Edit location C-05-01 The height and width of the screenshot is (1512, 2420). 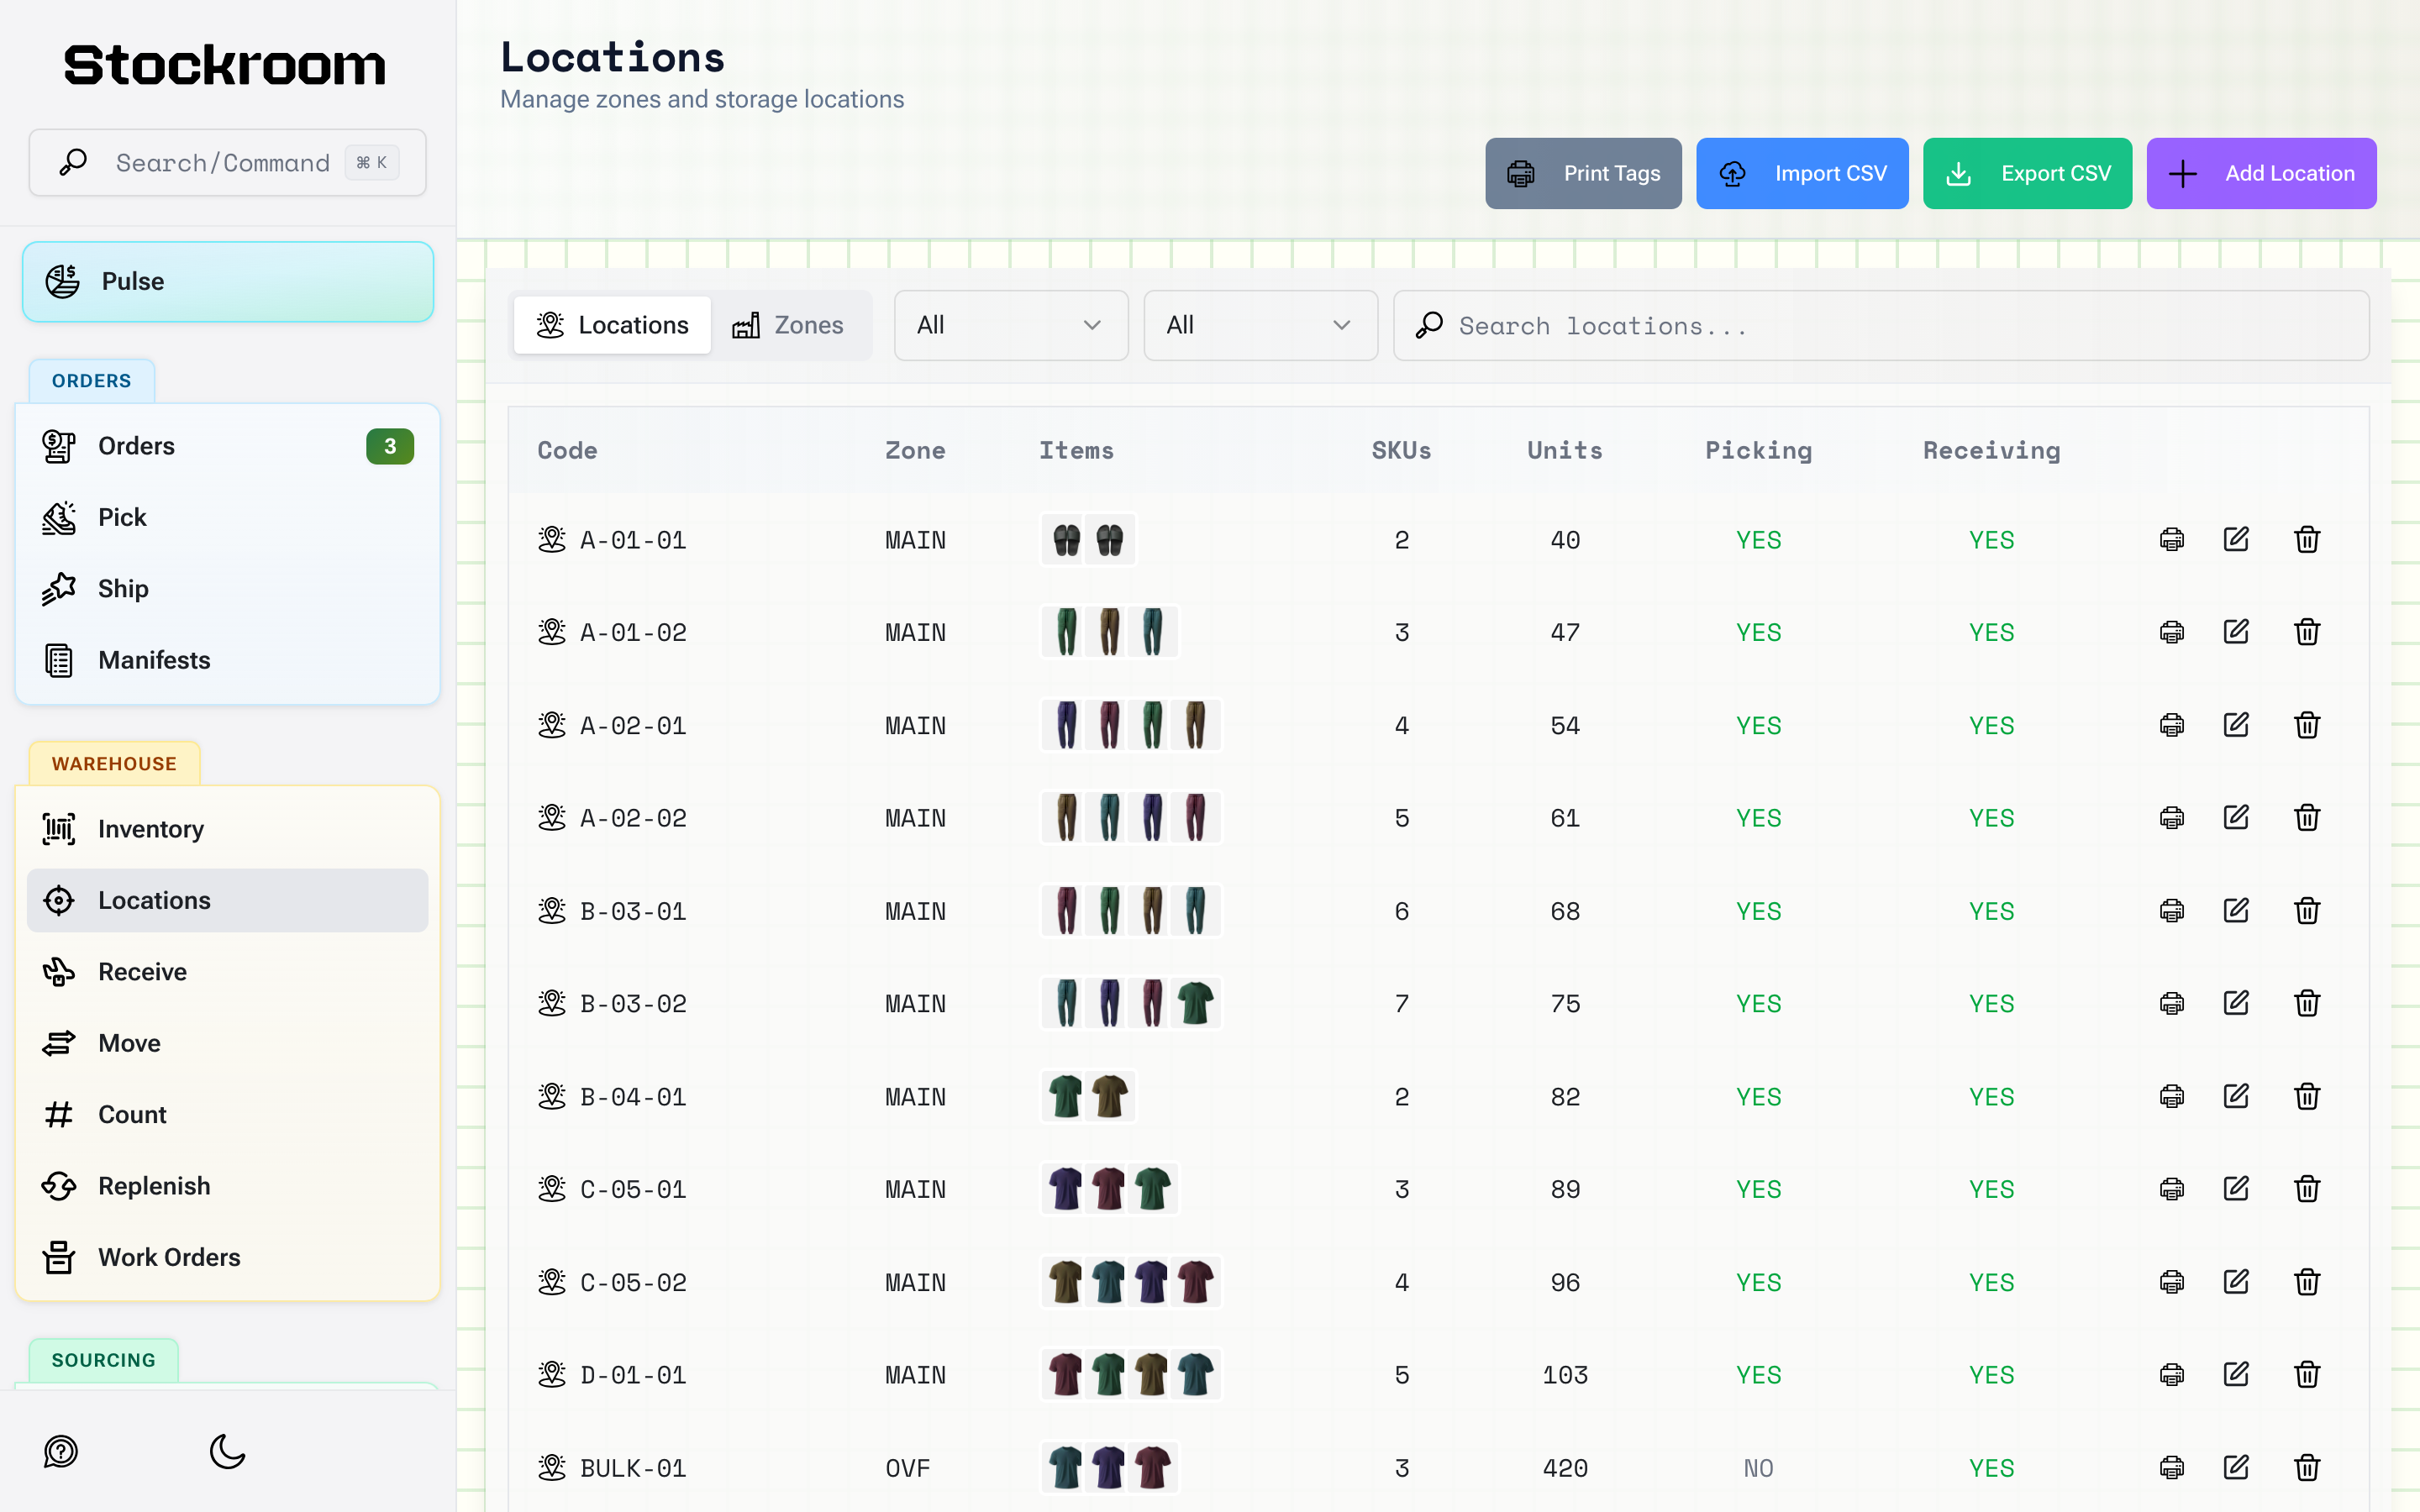click(x=2236, y=1189)
